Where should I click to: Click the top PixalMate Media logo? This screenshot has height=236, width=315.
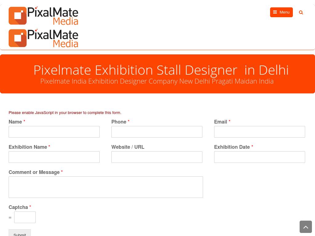[x=43, y=16]
